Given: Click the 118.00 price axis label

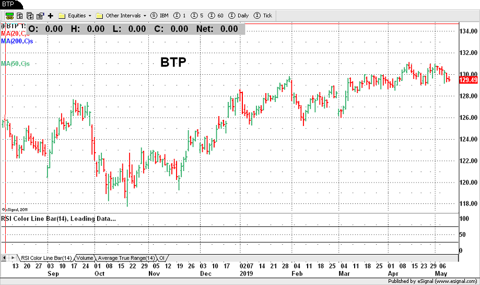Looking at the screenshot, I should point(469,204).
